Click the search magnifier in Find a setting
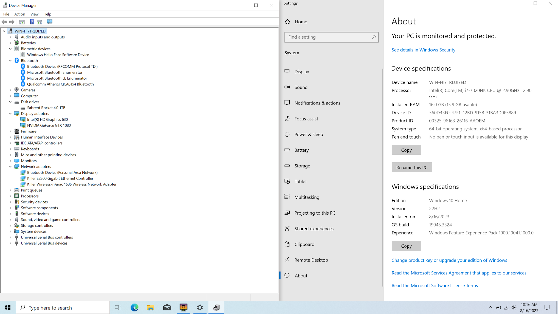This screenshot has height=314, width=558. pos(374,37)
